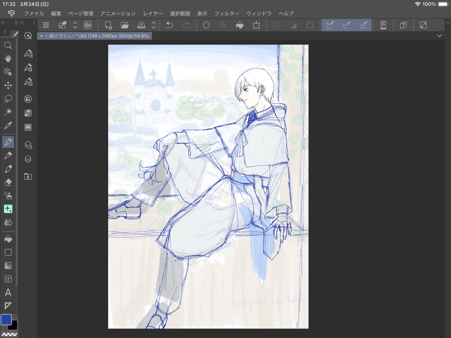This screenshot has height=338, width=451.
Task: Open the Brush Size palette icon
Action: coord(28,82)
